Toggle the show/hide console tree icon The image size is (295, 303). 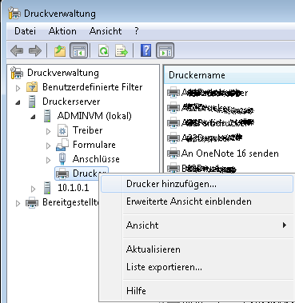[79, 50]
